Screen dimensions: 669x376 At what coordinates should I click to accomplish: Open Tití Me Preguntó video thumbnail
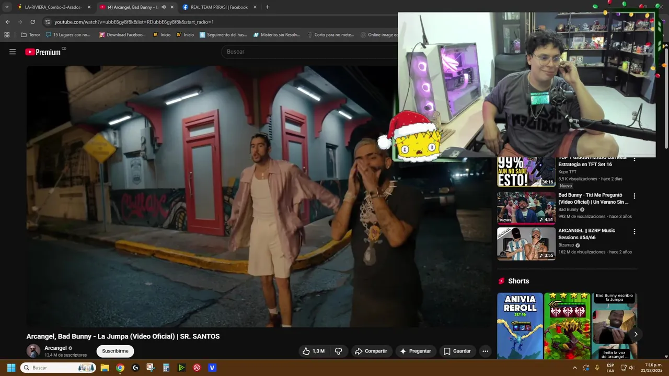(526, 208)
